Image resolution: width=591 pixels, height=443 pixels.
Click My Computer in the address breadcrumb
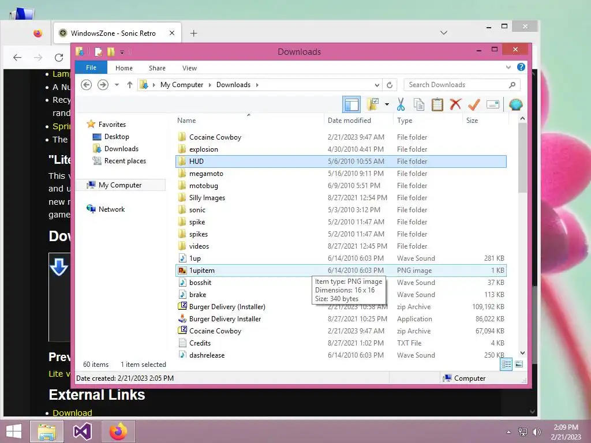[x=182, y=85]
